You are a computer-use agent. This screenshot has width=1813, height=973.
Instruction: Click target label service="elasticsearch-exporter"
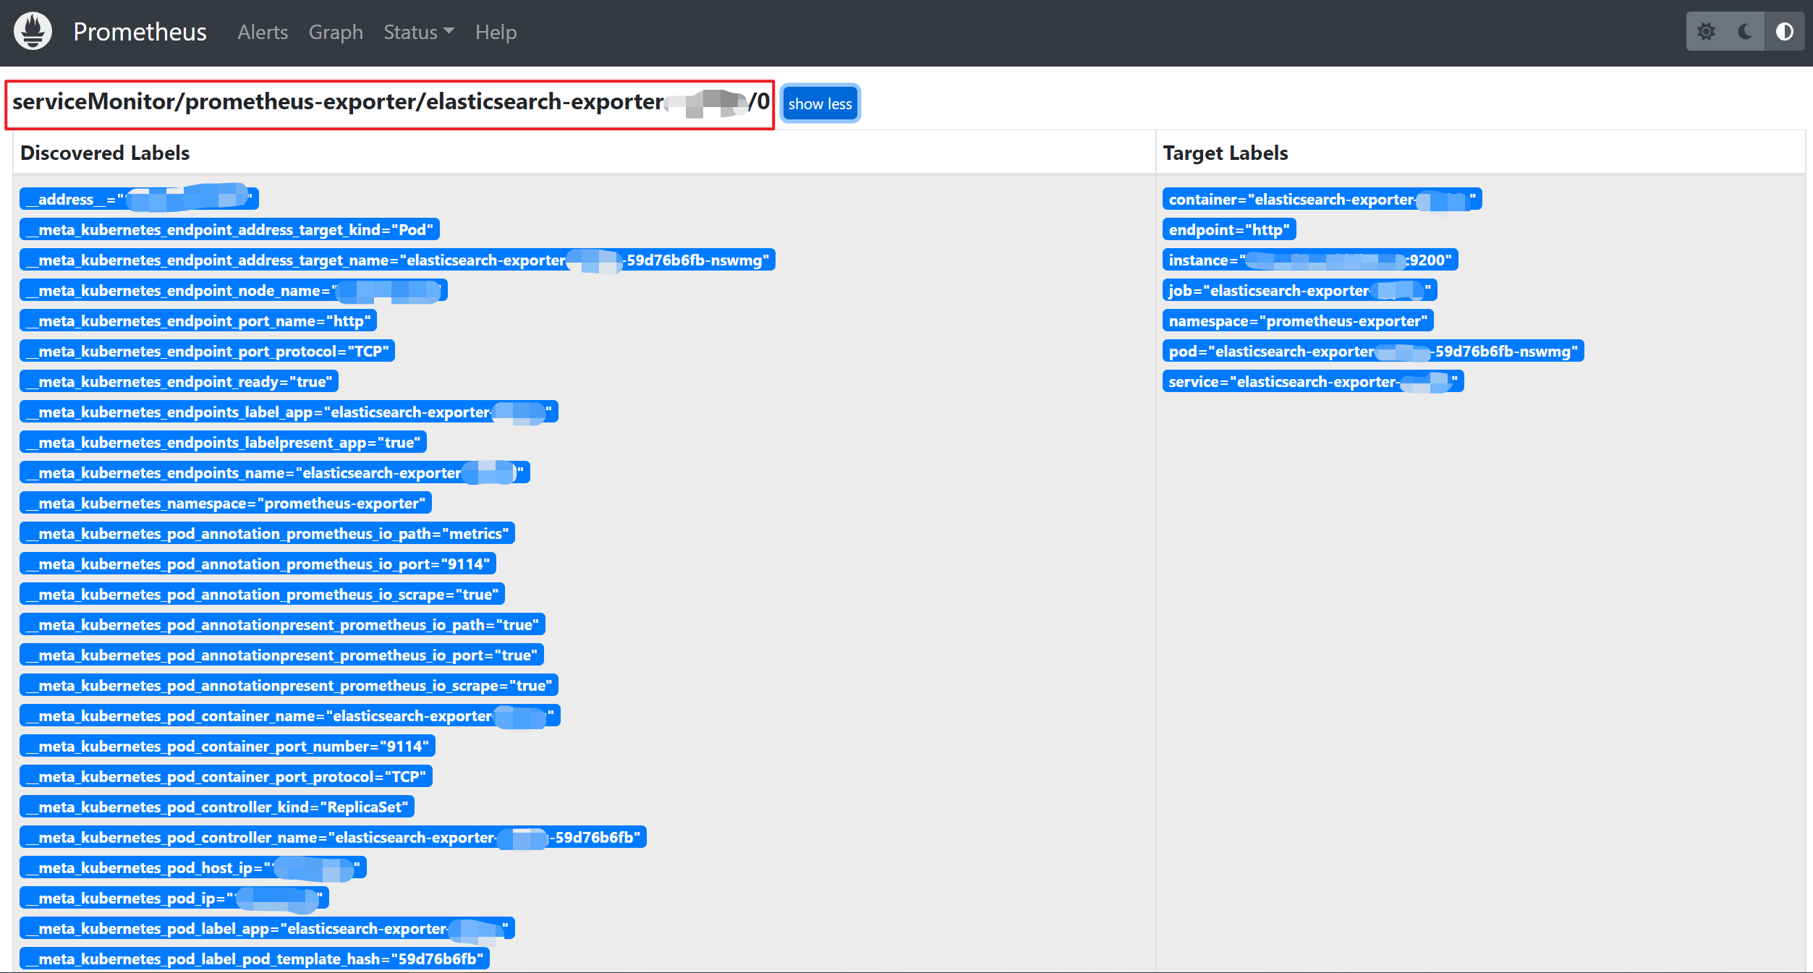[x=1313, y=381]
